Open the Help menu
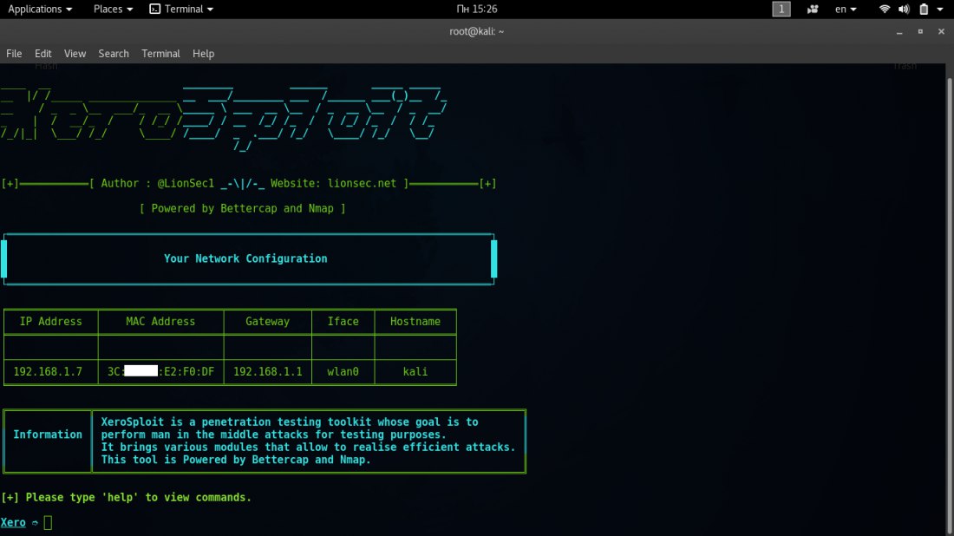954x536 pixels. [203, 54]
